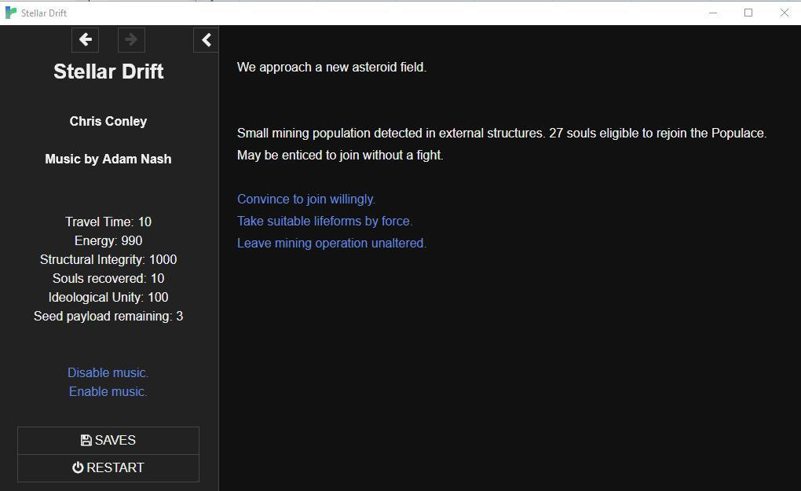Viewport: 801px width, 491px height.
Task: Click the Stellar Drift app icon in title bar
Action: pyautogui.click(x=11, y=13)
